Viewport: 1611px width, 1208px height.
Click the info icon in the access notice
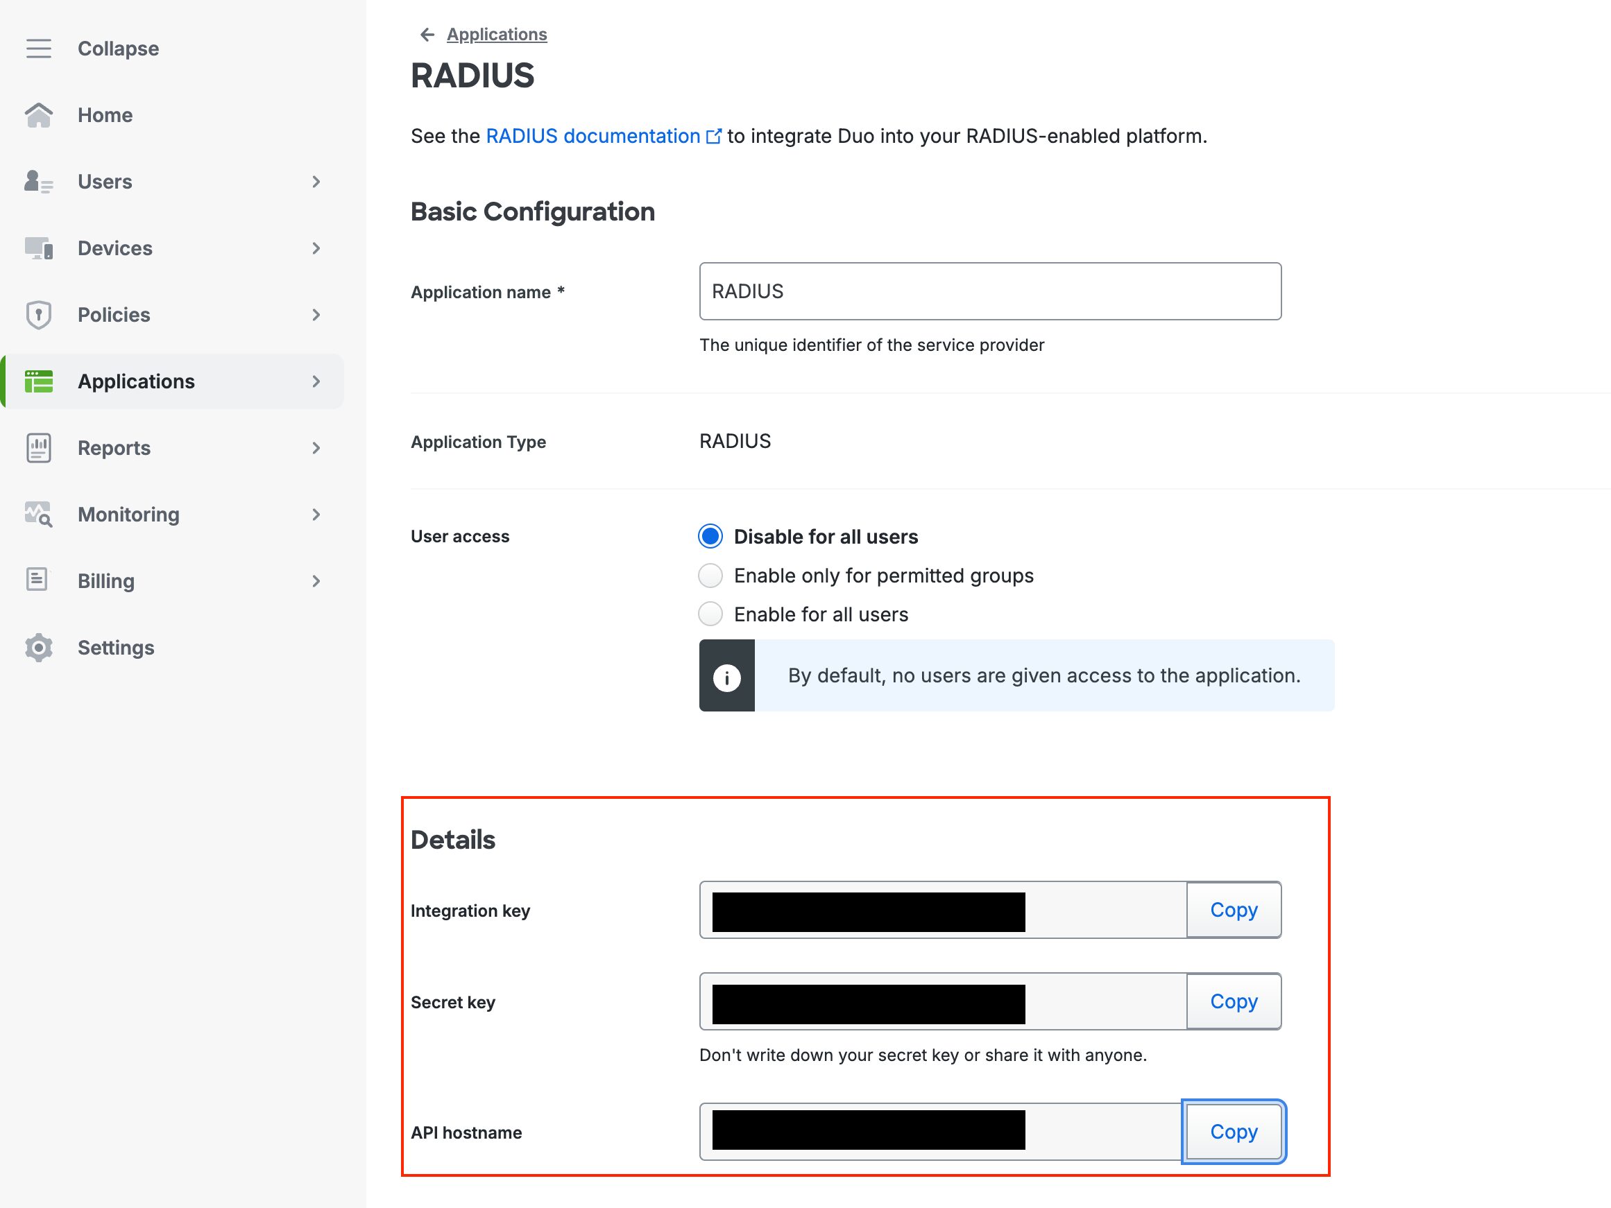click(x=726, y=678)
